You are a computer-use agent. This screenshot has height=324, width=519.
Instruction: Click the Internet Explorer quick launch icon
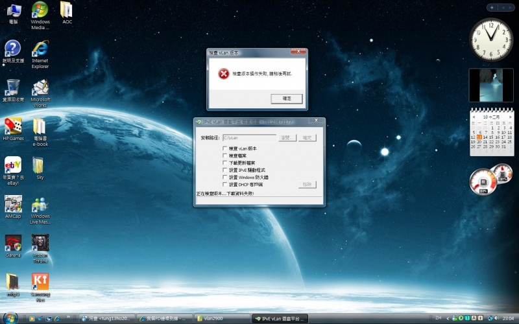click(x=57, y=319)
